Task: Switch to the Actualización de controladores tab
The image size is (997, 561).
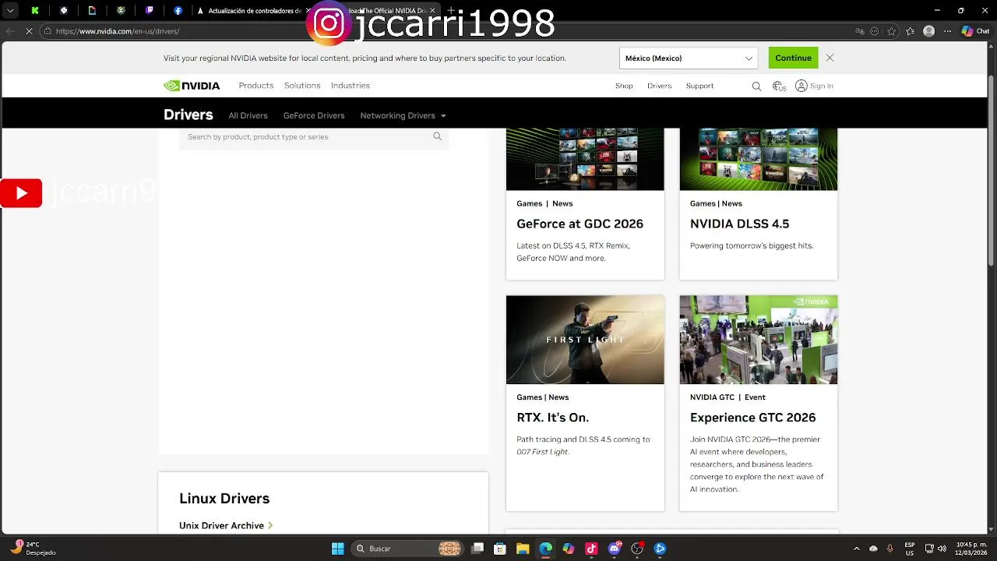Action: pos(249,11)
